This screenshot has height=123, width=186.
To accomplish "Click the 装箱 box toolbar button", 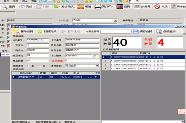I will tap(84, 7).
